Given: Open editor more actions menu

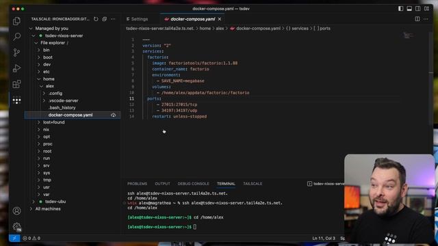Looking at the screenshot, I should [x=426, y=19].
